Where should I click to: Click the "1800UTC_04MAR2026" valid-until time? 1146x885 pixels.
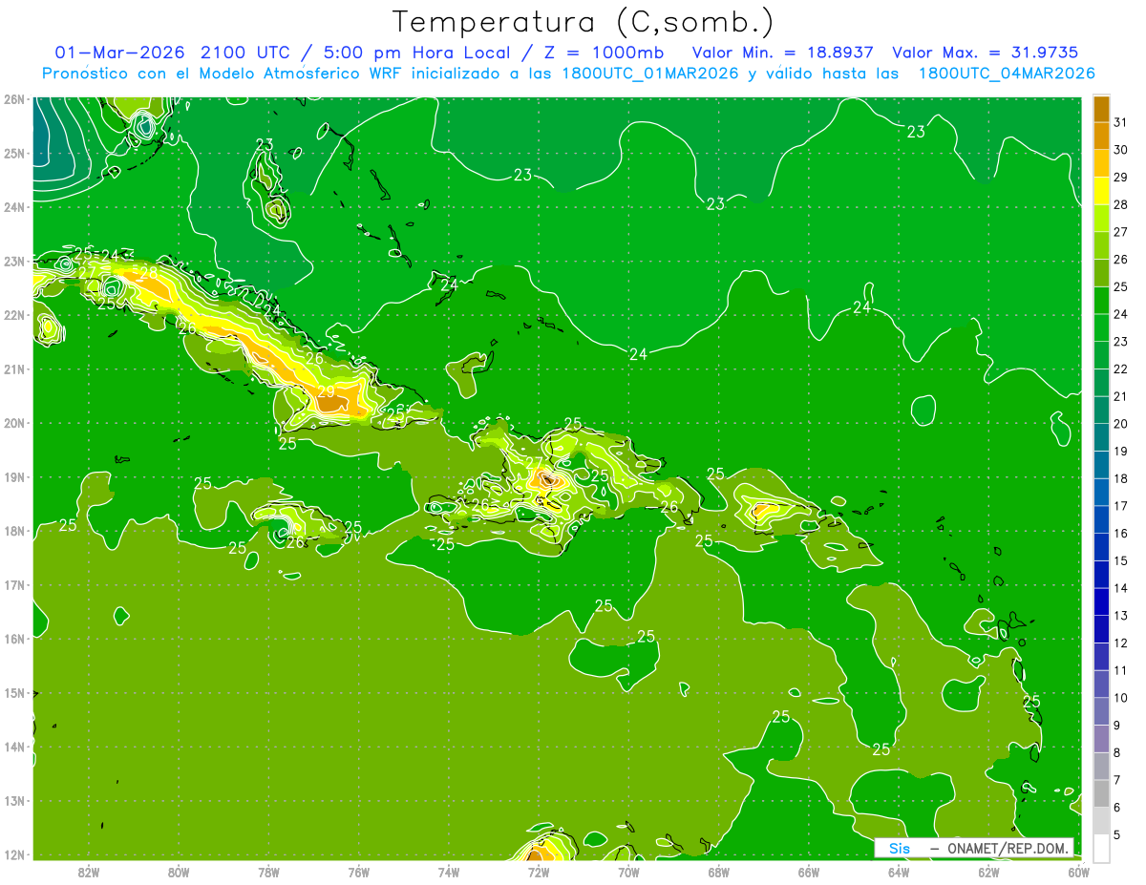point(1007,74)
